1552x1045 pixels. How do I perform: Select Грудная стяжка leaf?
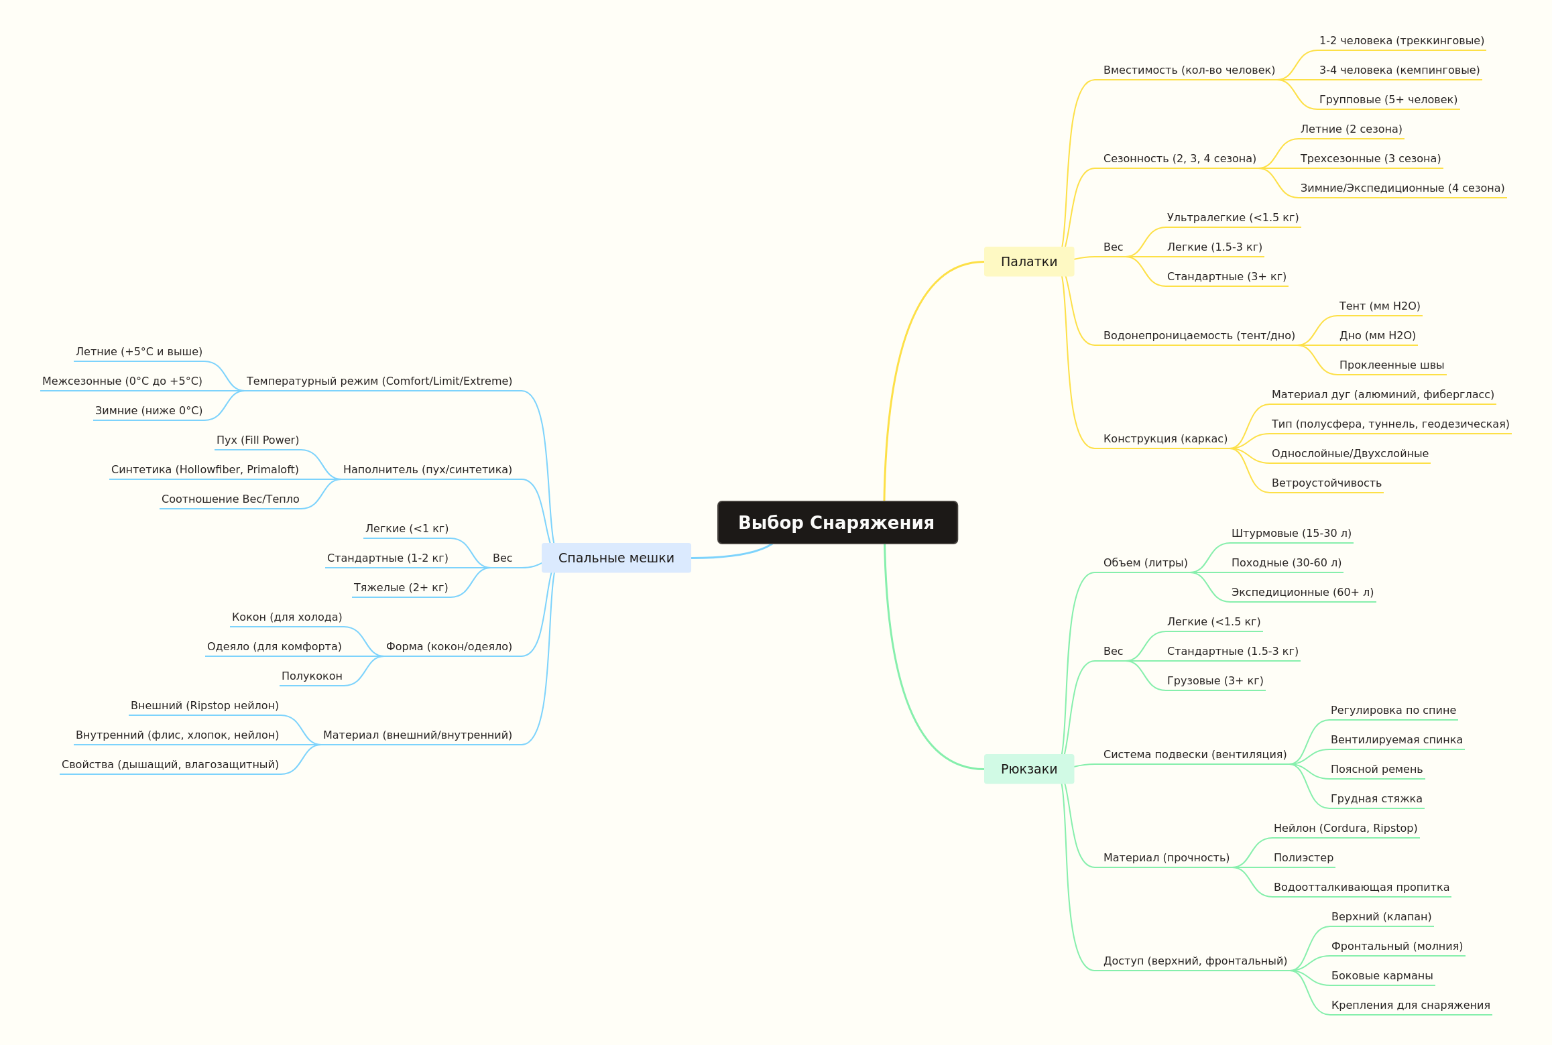click(1376, 799)
